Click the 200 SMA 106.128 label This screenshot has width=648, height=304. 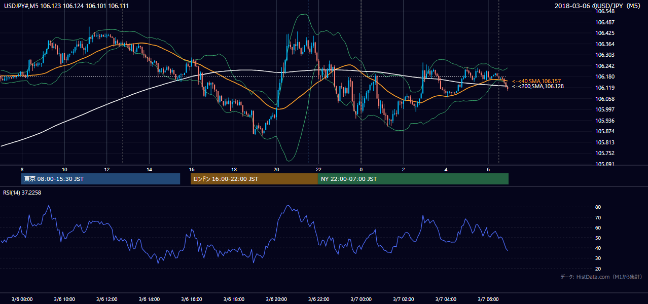point(538,87)
